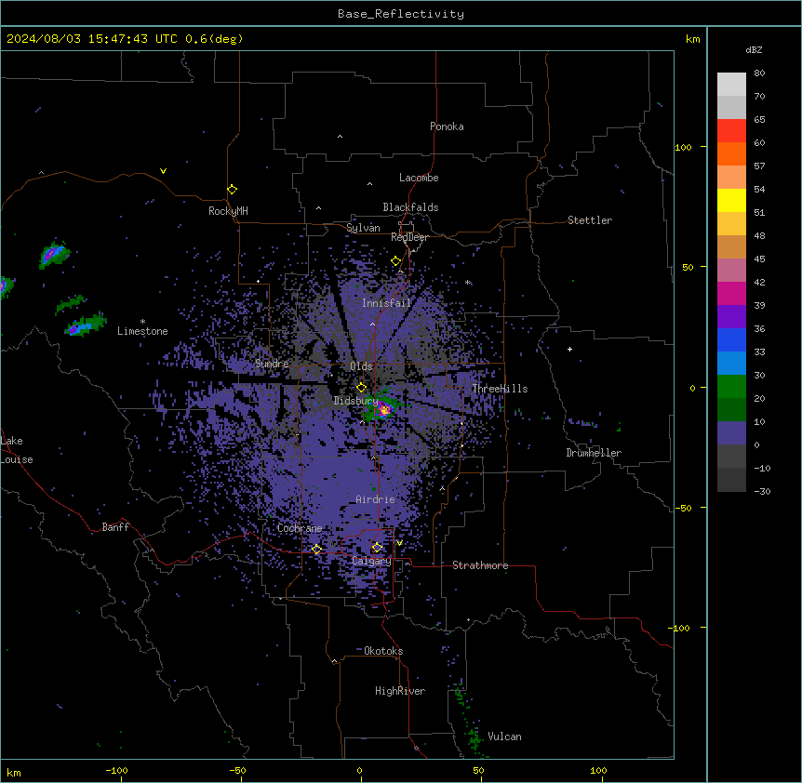Click the slate blue 0-10 dBZ swatch
The height and width of the screenshot is (783, 802).
(x=731, y=433)
